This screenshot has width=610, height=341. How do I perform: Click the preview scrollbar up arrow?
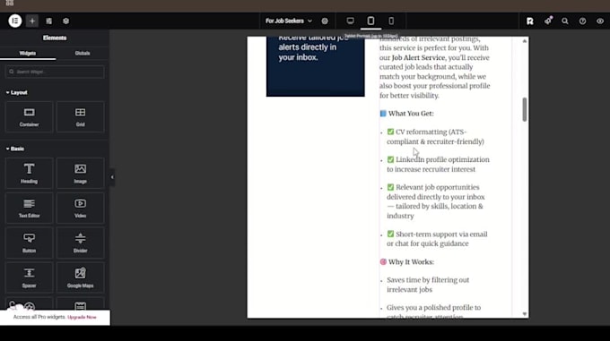(x=525, y=41)
